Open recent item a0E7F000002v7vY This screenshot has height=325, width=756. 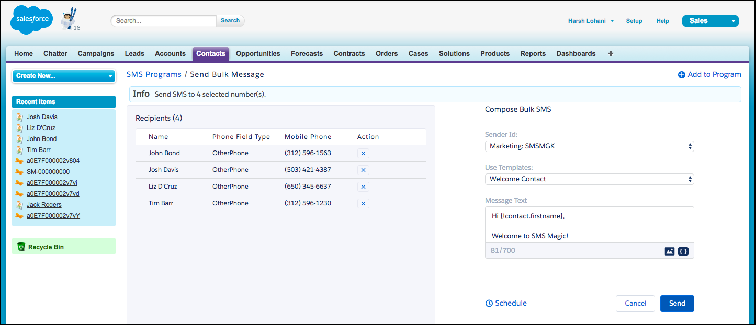coord(53,216)
